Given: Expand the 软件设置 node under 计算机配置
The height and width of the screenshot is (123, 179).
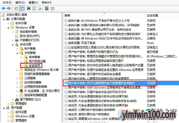Looking at the screenshot, I should click(x=8, y=24).
